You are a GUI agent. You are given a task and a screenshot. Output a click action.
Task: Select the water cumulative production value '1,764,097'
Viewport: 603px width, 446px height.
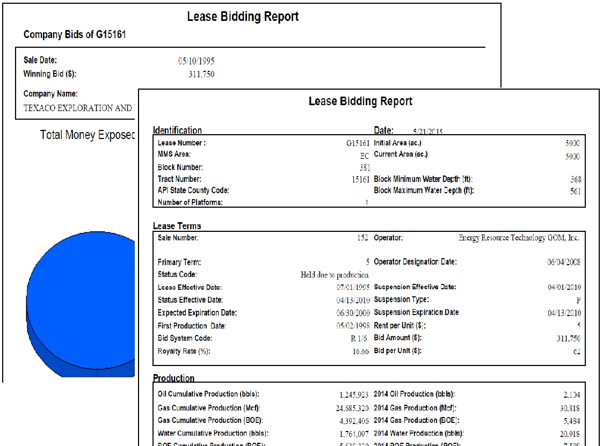coord(354,434)
